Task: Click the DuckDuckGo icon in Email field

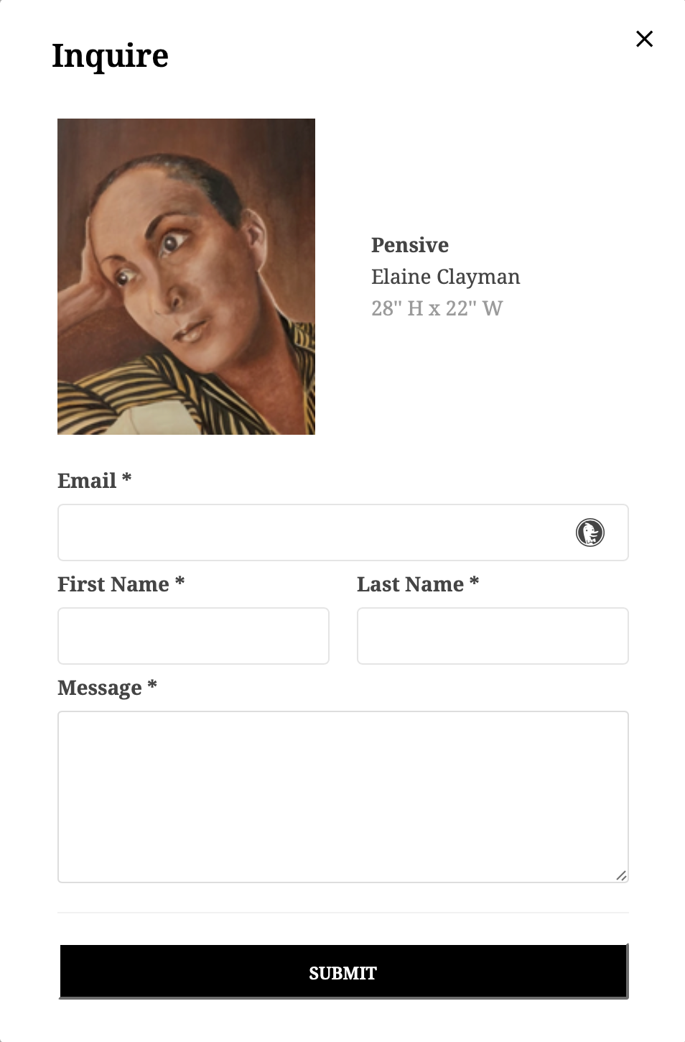Action: click(x=590, y=532)
